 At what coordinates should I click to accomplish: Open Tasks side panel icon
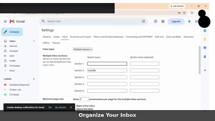205,48
